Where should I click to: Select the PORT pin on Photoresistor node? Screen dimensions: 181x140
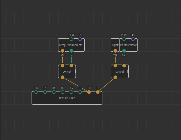124,39
